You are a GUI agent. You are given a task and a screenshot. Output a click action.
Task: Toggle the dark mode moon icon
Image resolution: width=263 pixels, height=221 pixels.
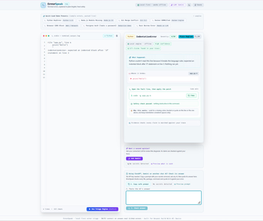tap(189, 5)
